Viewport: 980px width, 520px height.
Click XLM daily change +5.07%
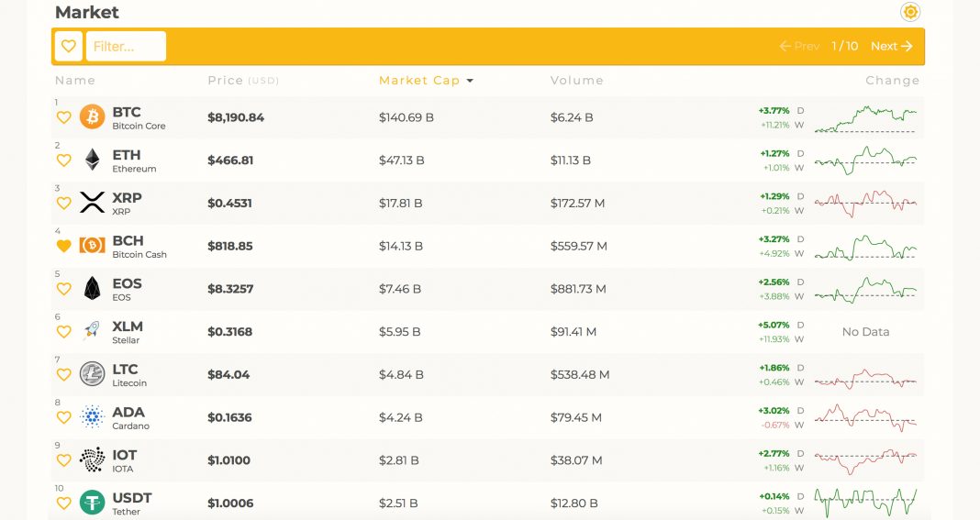click(774, 325)
